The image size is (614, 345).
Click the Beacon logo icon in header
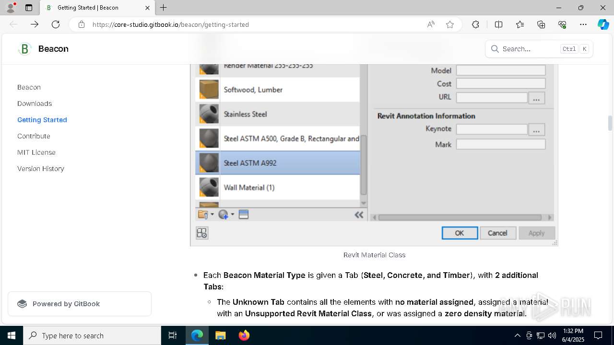coord(24,49)
